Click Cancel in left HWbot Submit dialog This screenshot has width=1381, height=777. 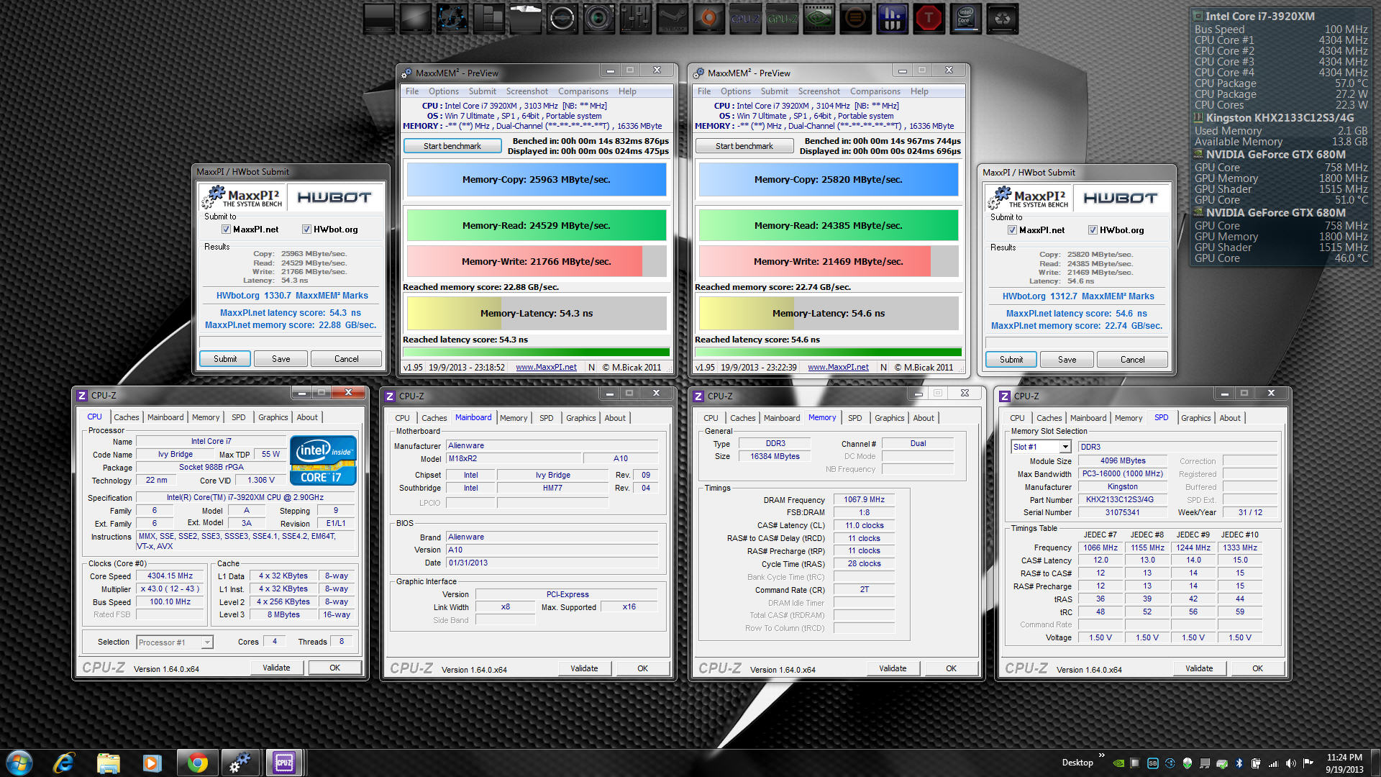coord(346,359)
